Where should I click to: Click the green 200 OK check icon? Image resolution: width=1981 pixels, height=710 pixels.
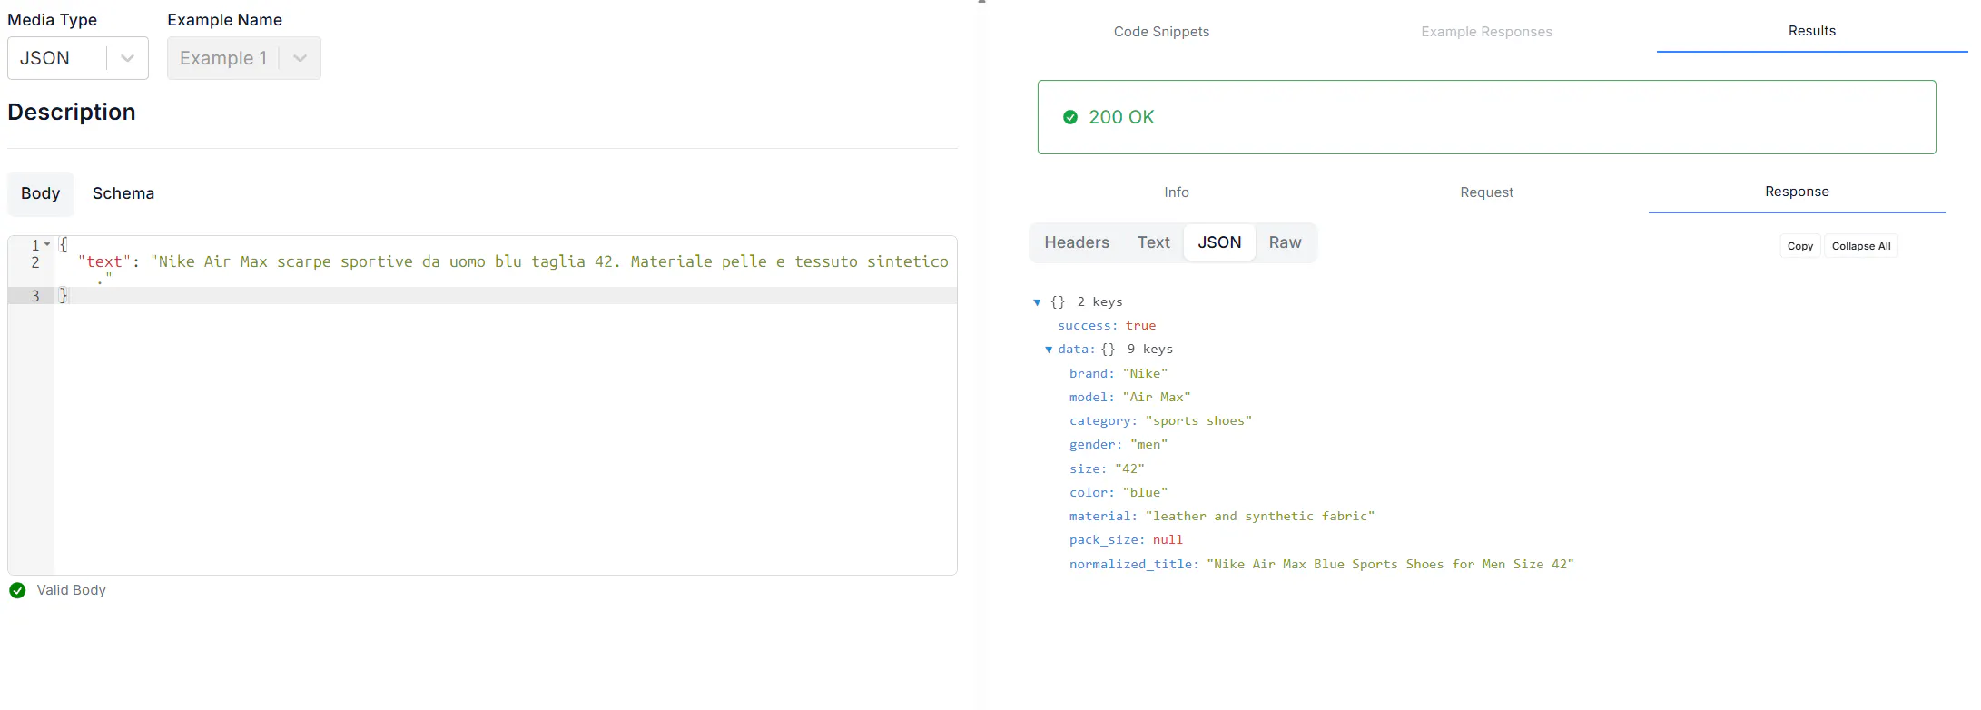click(1070, 117)
